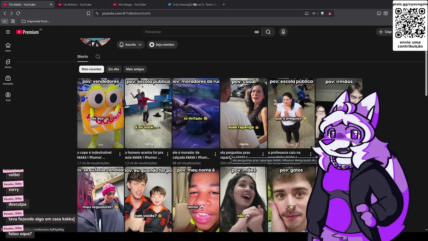Open the Imported from bookmarks folder
Viewport: 428px width, 241px height.
coord(35,21)
